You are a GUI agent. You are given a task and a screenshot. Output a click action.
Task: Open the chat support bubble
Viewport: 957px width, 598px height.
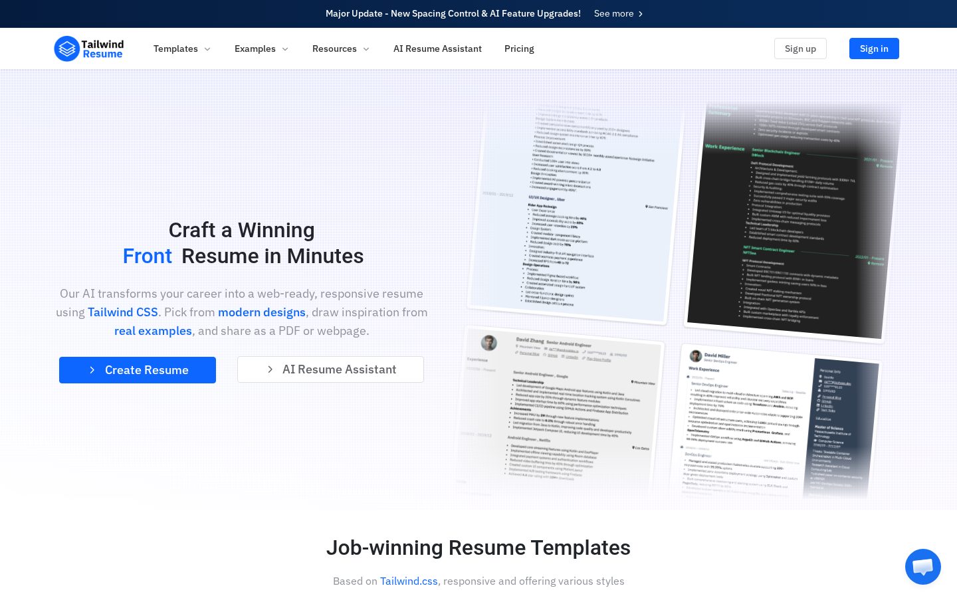(x=923, y=567)
